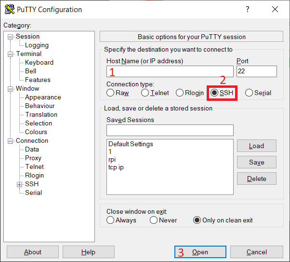Open the Keyboard category
The height and width of the screenshot is (262, 290).
(x=39, y=62)
